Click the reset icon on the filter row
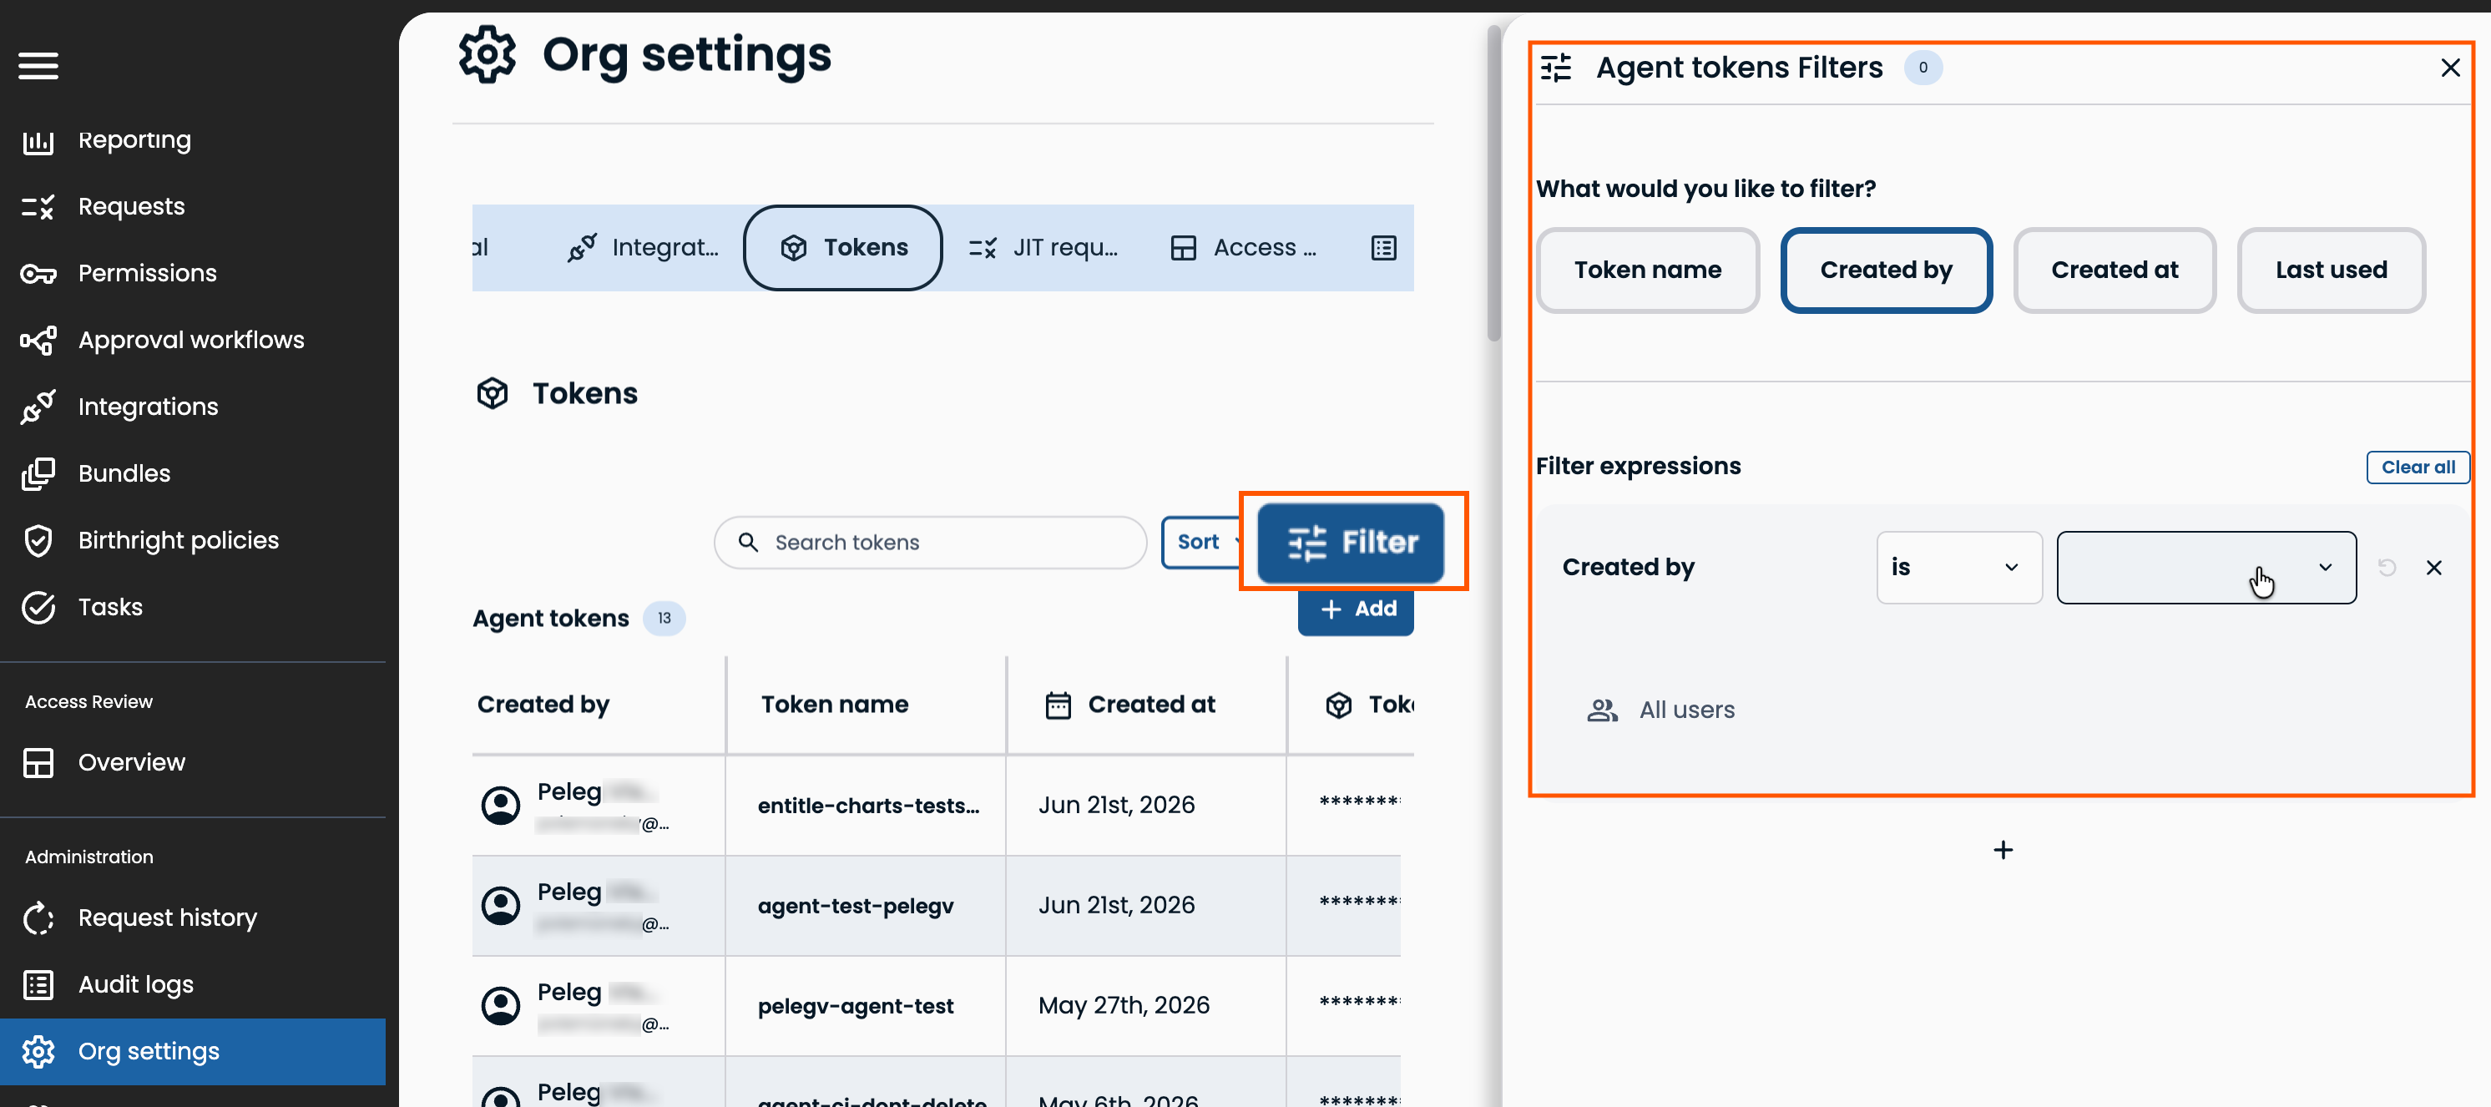This screenshot has width=2491, height=1107. 2387,568
